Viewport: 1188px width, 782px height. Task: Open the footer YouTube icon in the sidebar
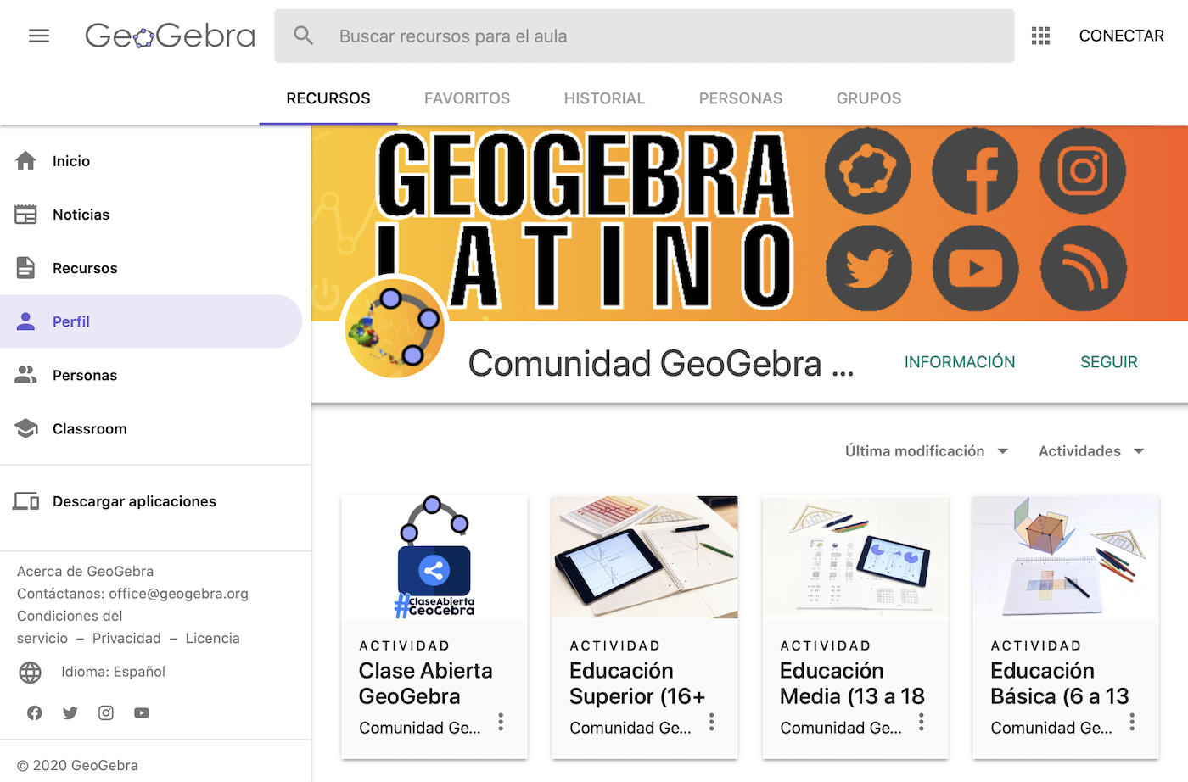pyautogui.click(x=142, y=712)
